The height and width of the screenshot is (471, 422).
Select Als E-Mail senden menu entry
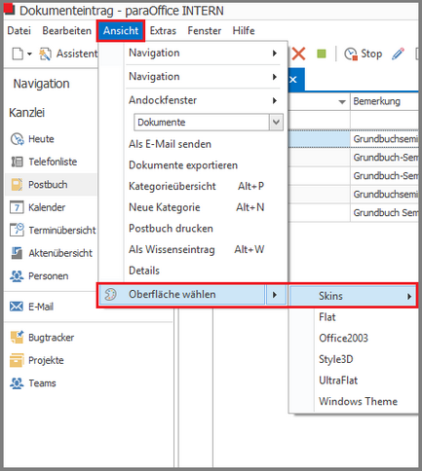[x=170, y=144]
